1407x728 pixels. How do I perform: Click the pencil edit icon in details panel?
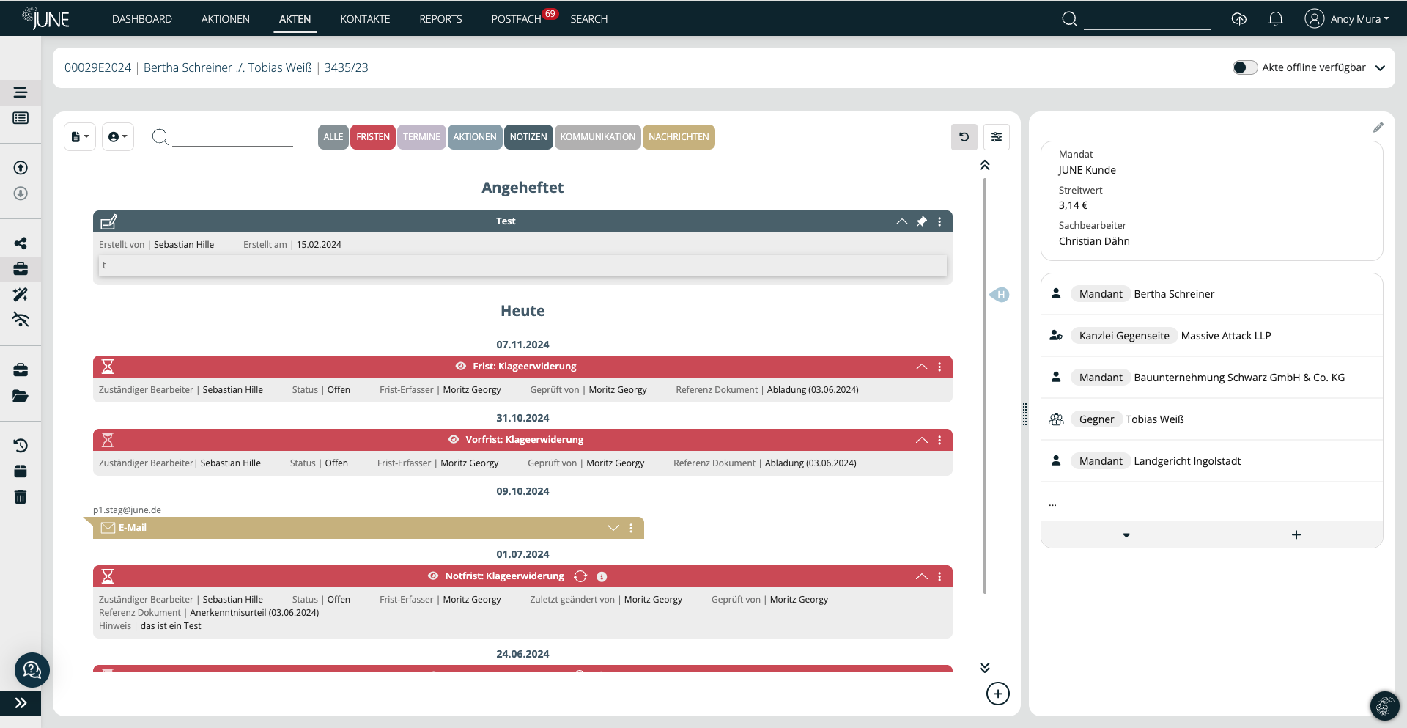click(x=1378, y=128)
